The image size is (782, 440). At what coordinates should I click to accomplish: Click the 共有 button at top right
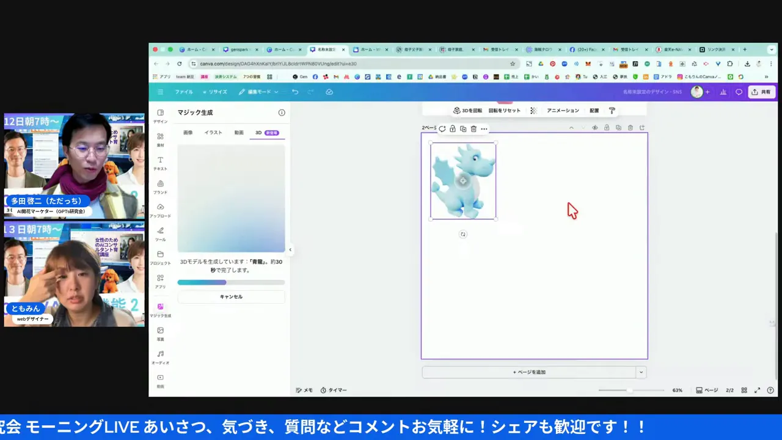[x=762, y=92]
